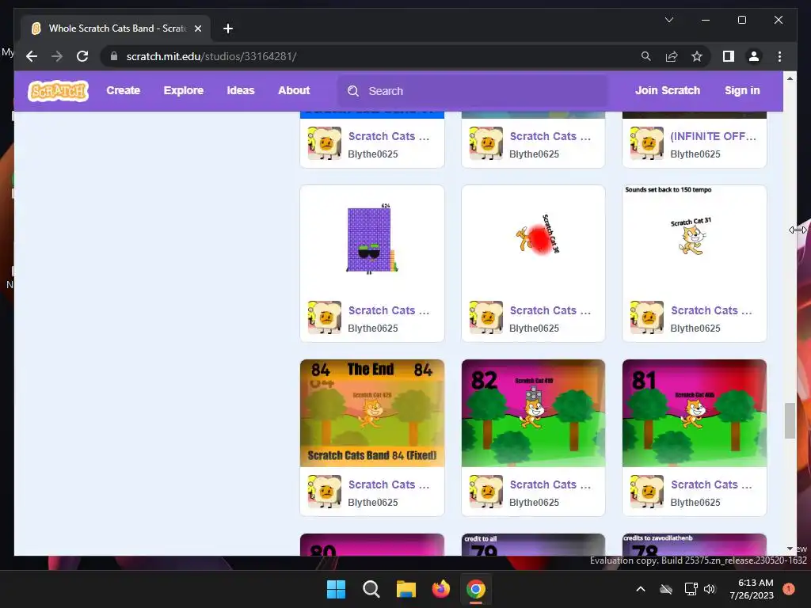The height and width of the screenshot is (608, 811).
Task: Open the Ideas menu item
Action: tap(241, 90)
